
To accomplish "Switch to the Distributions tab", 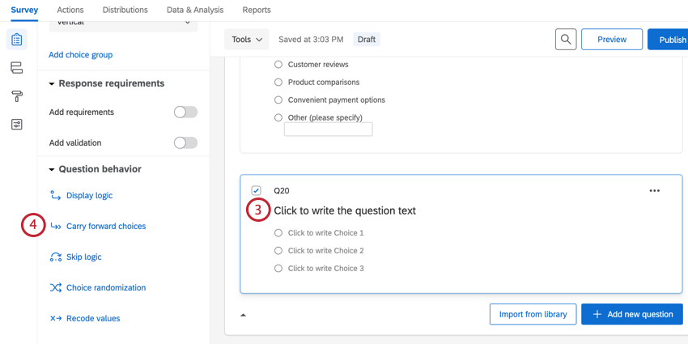I will [125, 10].
